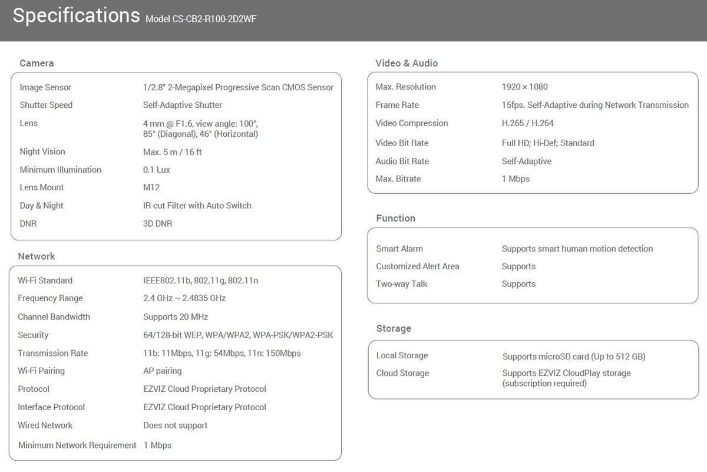707x472 pixels.
Task: Select the Network section heading
Action: tap(37, 256)
